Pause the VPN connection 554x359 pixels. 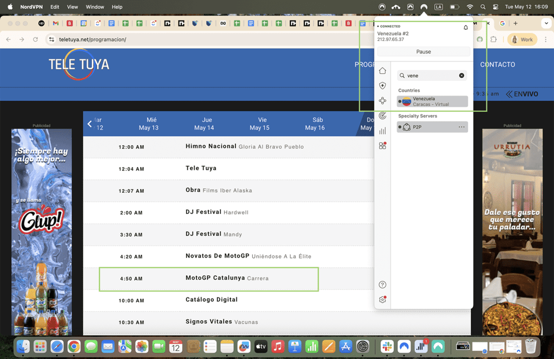click(423, 51)
